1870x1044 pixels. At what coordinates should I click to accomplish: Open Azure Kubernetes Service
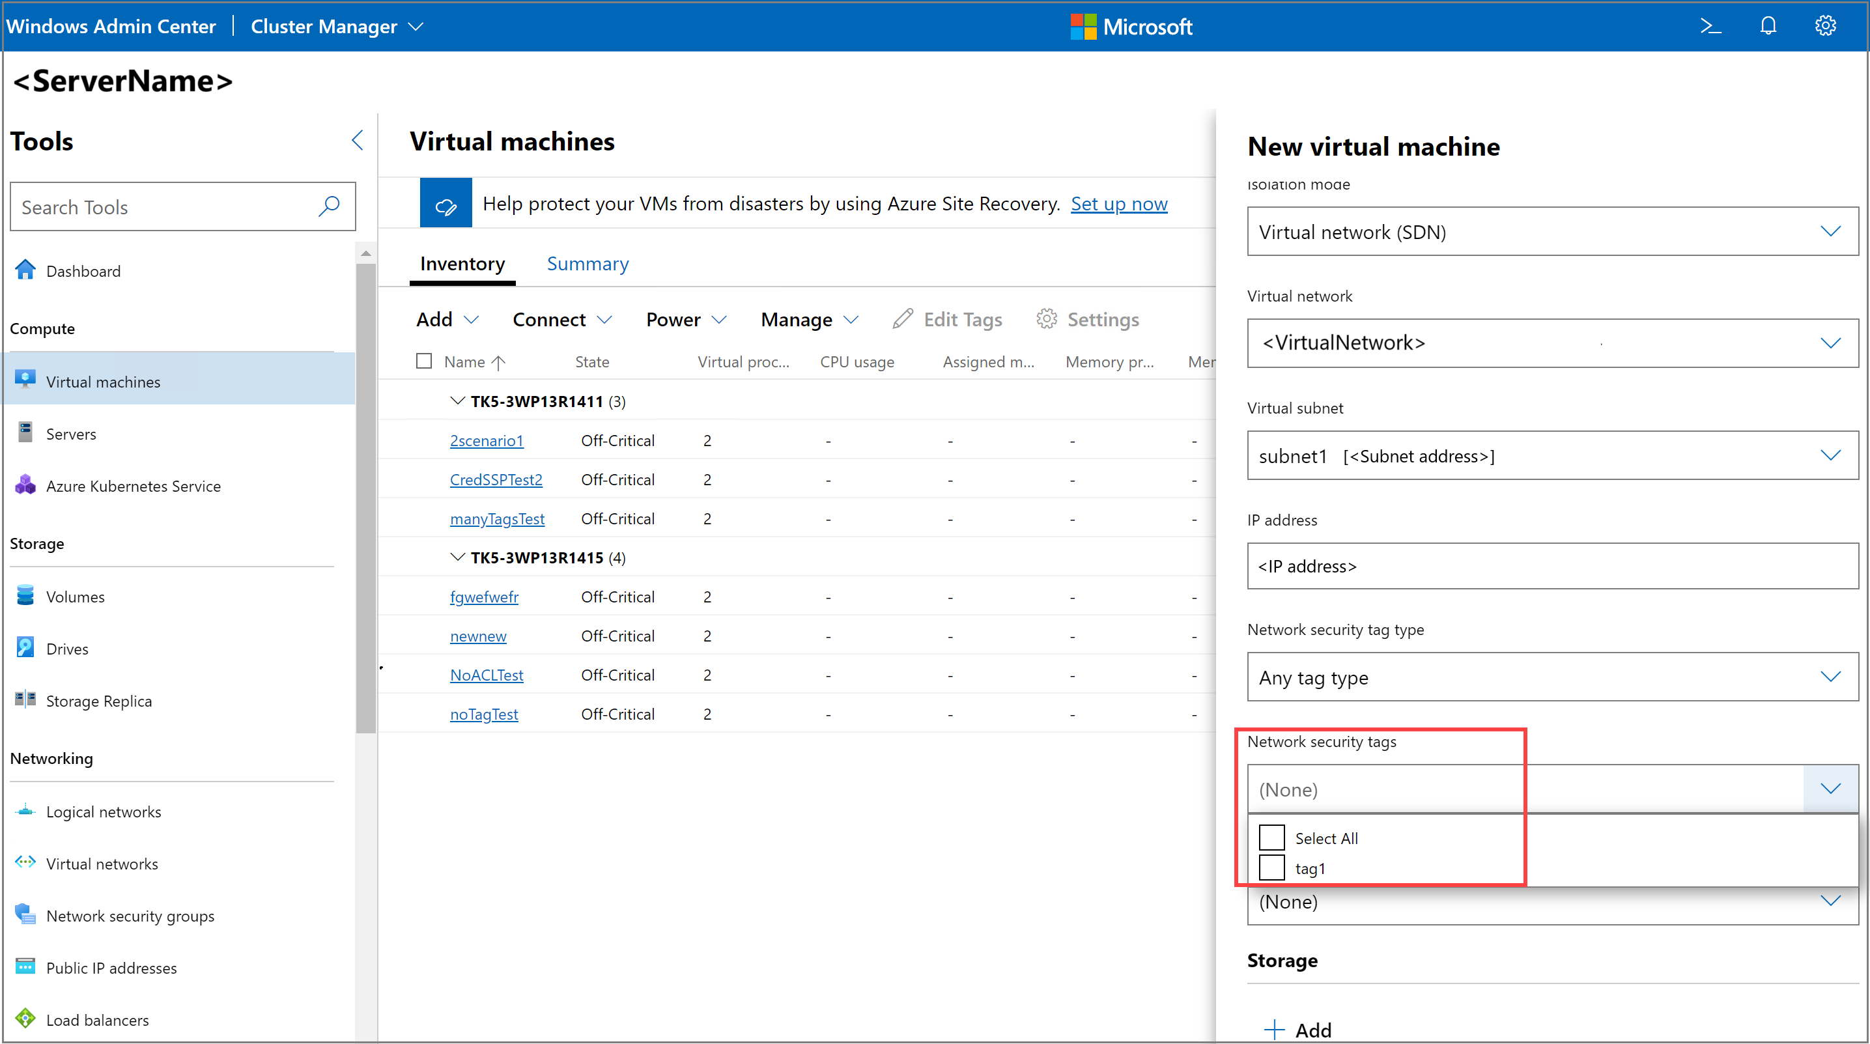[134, 486]
